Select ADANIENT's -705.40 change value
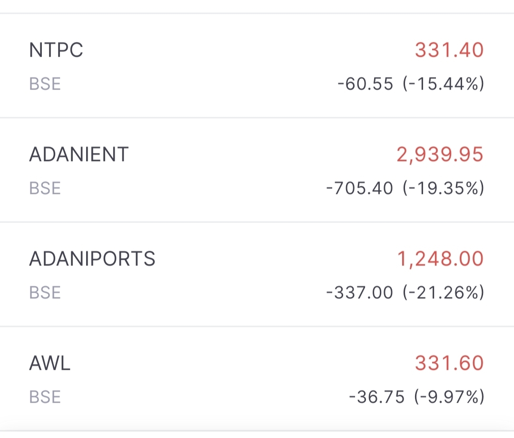The width and height of the screenshot is (514, 438). point(360,188)
